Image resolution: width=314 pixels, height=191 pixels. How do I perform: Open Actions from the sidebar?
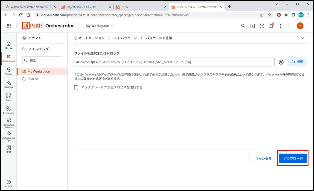click(x=9, y=84)
